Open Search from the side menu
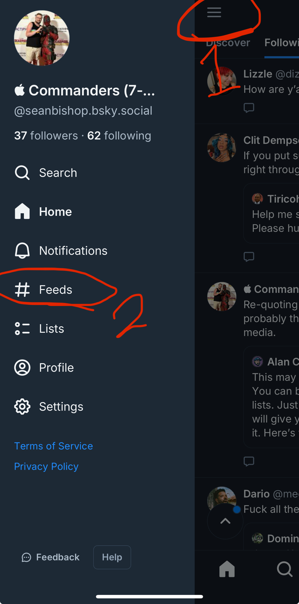The width and height of the screenshot is (299, 604). [46, 173]
